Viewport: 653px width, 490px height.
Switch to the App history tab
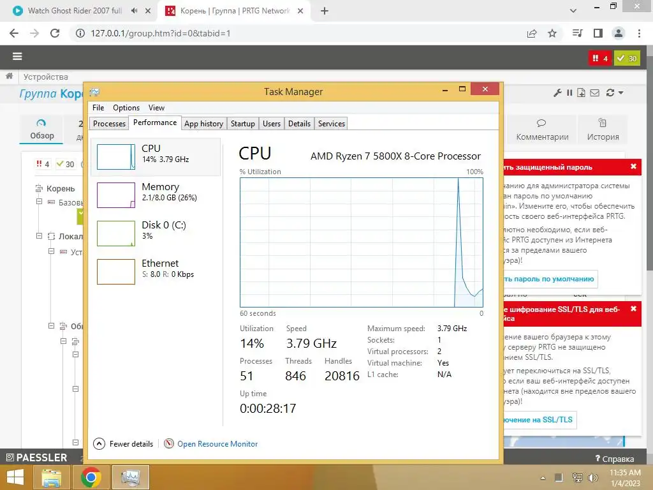coord(203,123)
